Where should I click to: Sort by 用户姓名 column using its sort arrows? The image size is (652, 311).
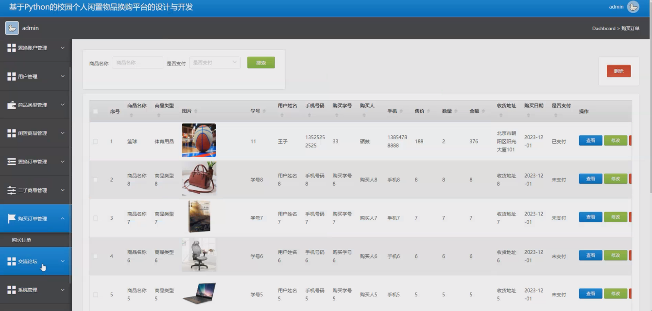282,115
